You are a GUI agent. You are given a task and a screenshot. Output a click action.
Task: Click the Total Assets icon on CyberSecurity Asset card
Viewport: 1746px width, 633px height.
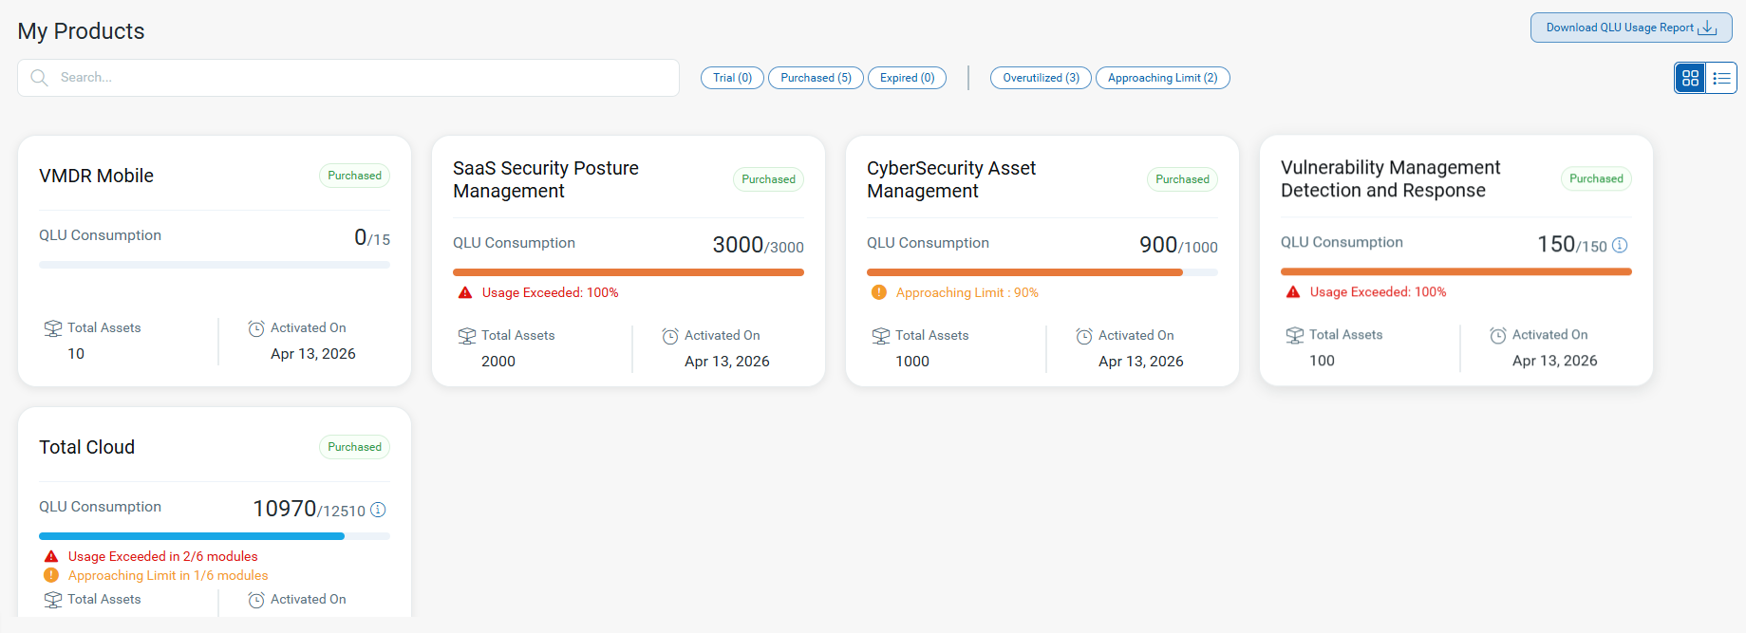pyautogui.click(x=881, y=336)
